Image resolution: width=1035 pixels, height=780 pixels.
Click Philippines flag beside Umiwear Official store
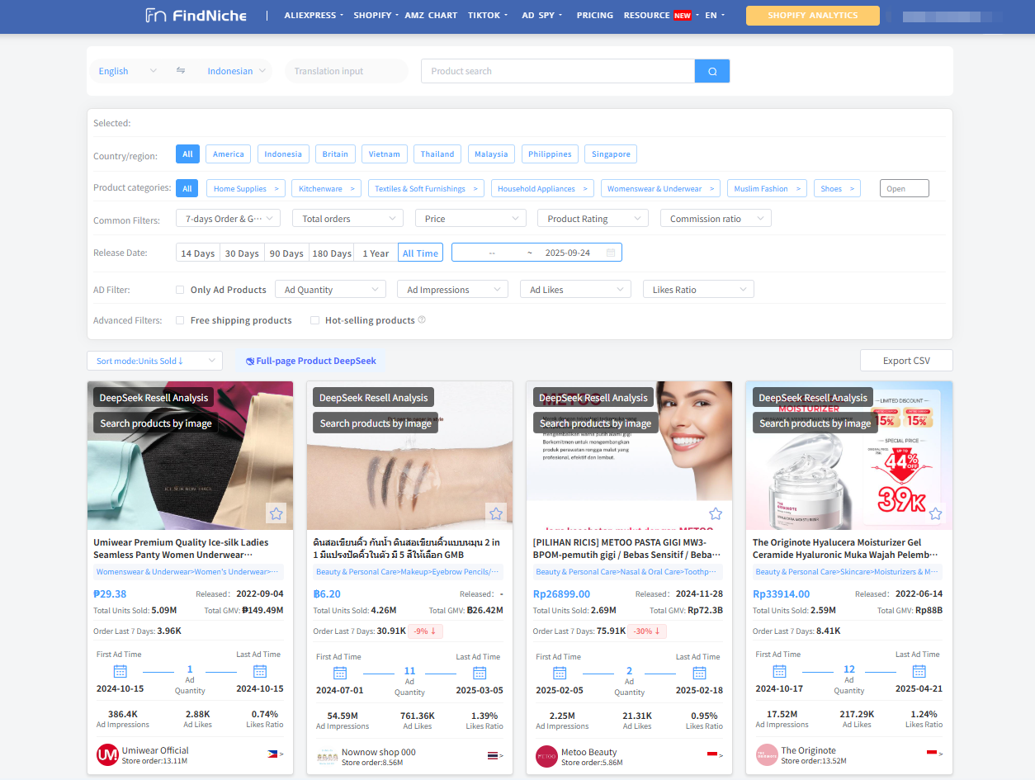pyautogui.click(x=272, y=754)
